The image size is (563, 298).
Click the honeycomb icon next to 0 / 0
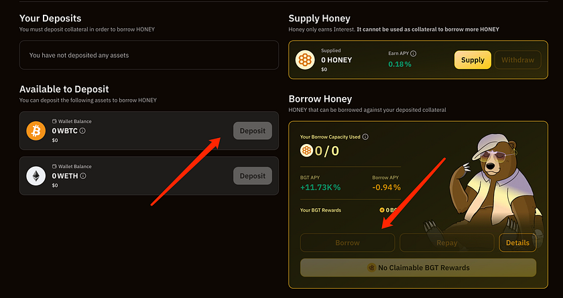(306, 151)
